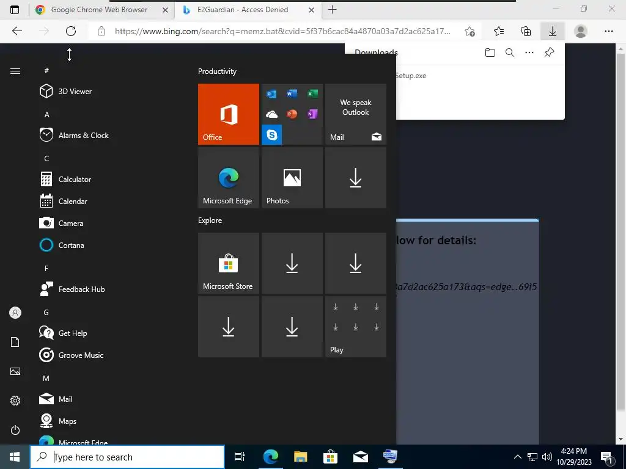Click the Windows Start button
626x469 pixels.
tap(15, 457)
